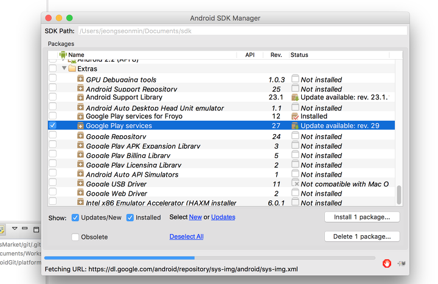Check the GPU Debugging tools checkbox
This screenshot has width=438, height=284.
(52, 78)
